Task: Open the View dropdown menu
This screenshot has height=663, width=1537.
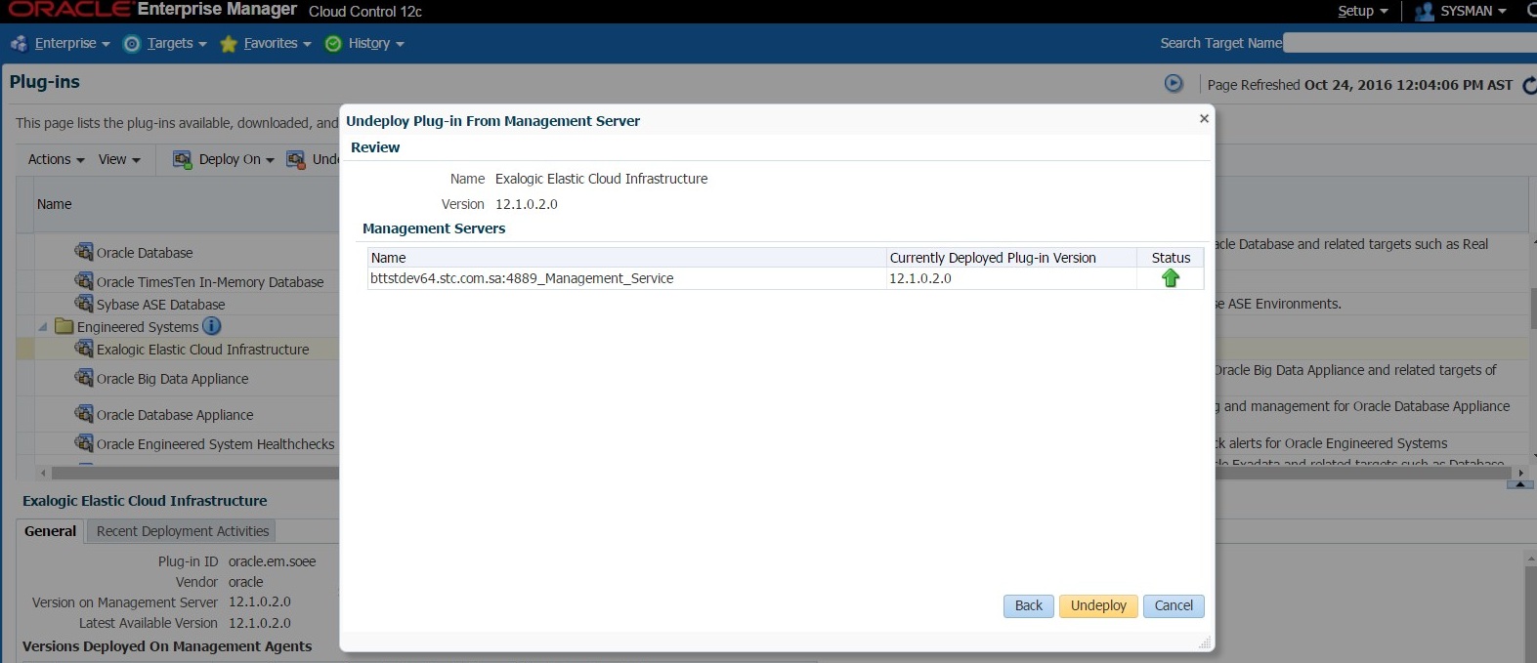Action: tap(119, 159)
